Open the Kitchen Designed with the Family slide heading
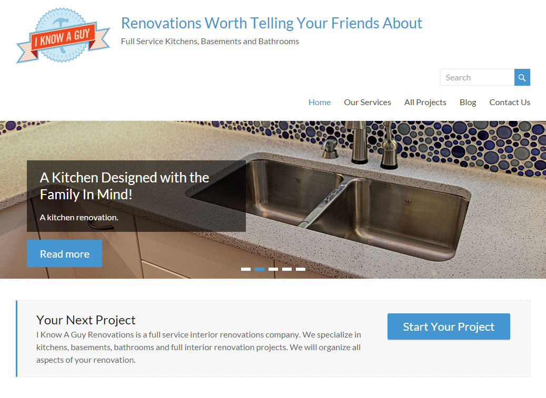 tap(124, 186)
